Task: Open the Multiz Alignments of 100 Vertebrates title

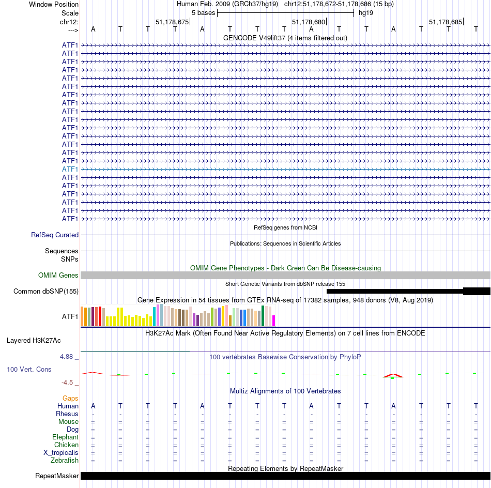Action: [x=285, y=391]
